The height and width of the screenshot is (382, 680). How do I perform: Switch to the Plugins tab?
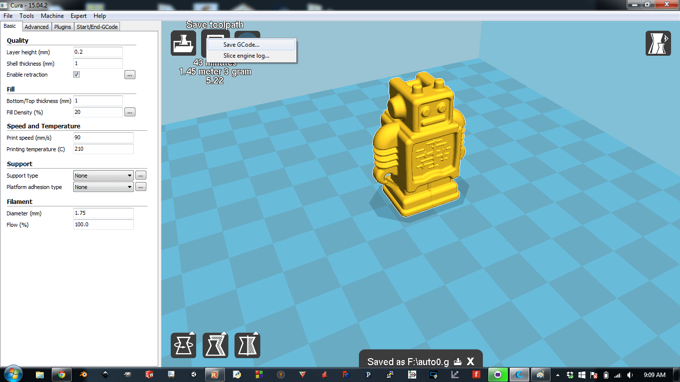coord(63,27)
